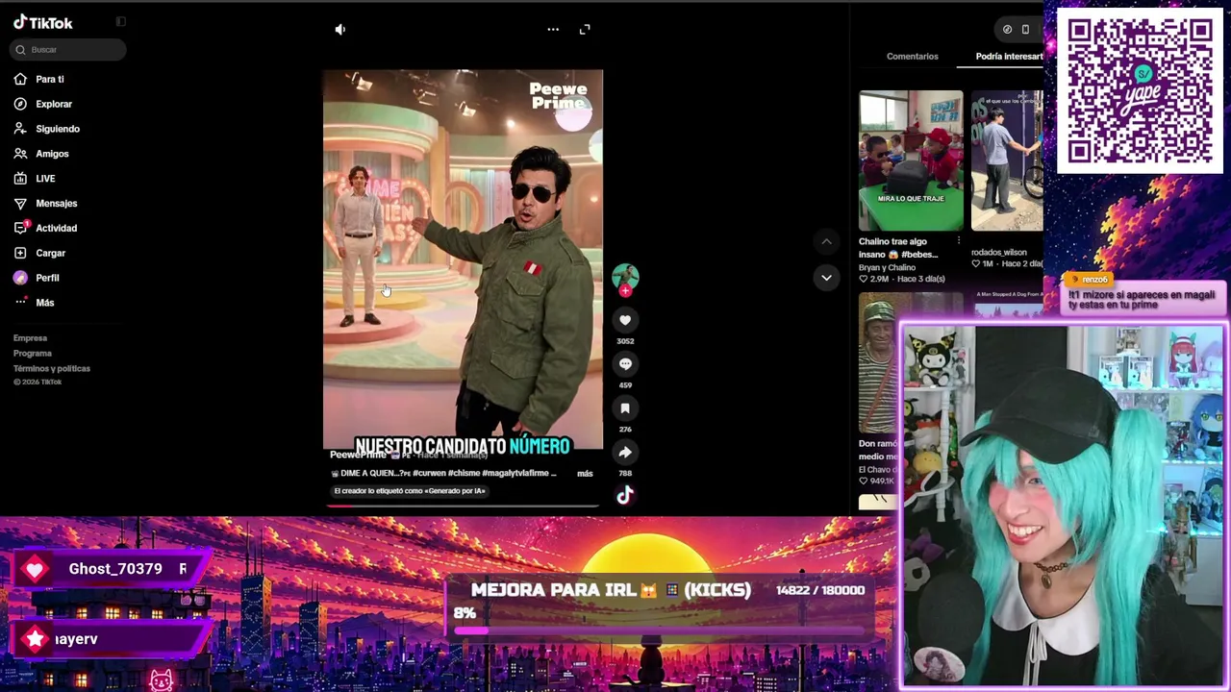Click the MEJORA PARA IRL goal bar

660,608
